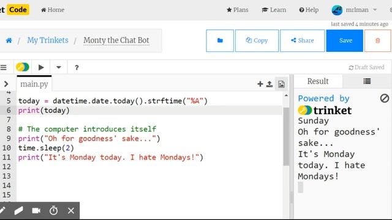This screenshot has height=220, width=392.
Task: Click the Draft Saved status
Action: click(x=366, y=67)
